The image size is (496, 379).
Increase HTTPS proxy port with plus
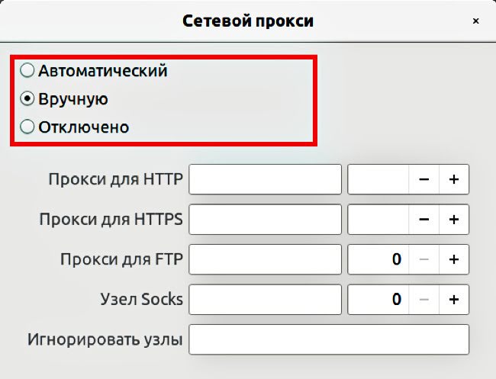(454, 220)
